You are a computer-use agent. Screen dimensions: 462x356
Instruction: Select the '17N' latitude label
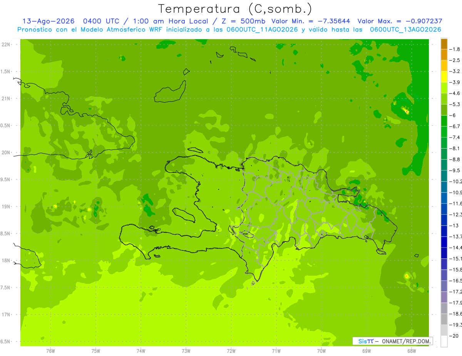[6, 315]
